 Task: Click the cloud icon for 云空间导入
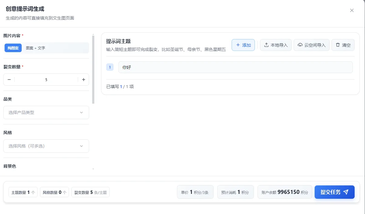[x=300, y=45]
